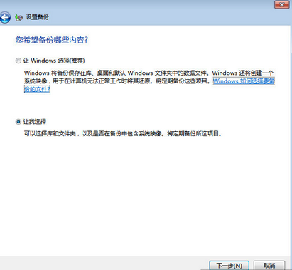Screen dimensions: 292x270
Task: Close the backup setup window
Action: [x=281, y=4]
